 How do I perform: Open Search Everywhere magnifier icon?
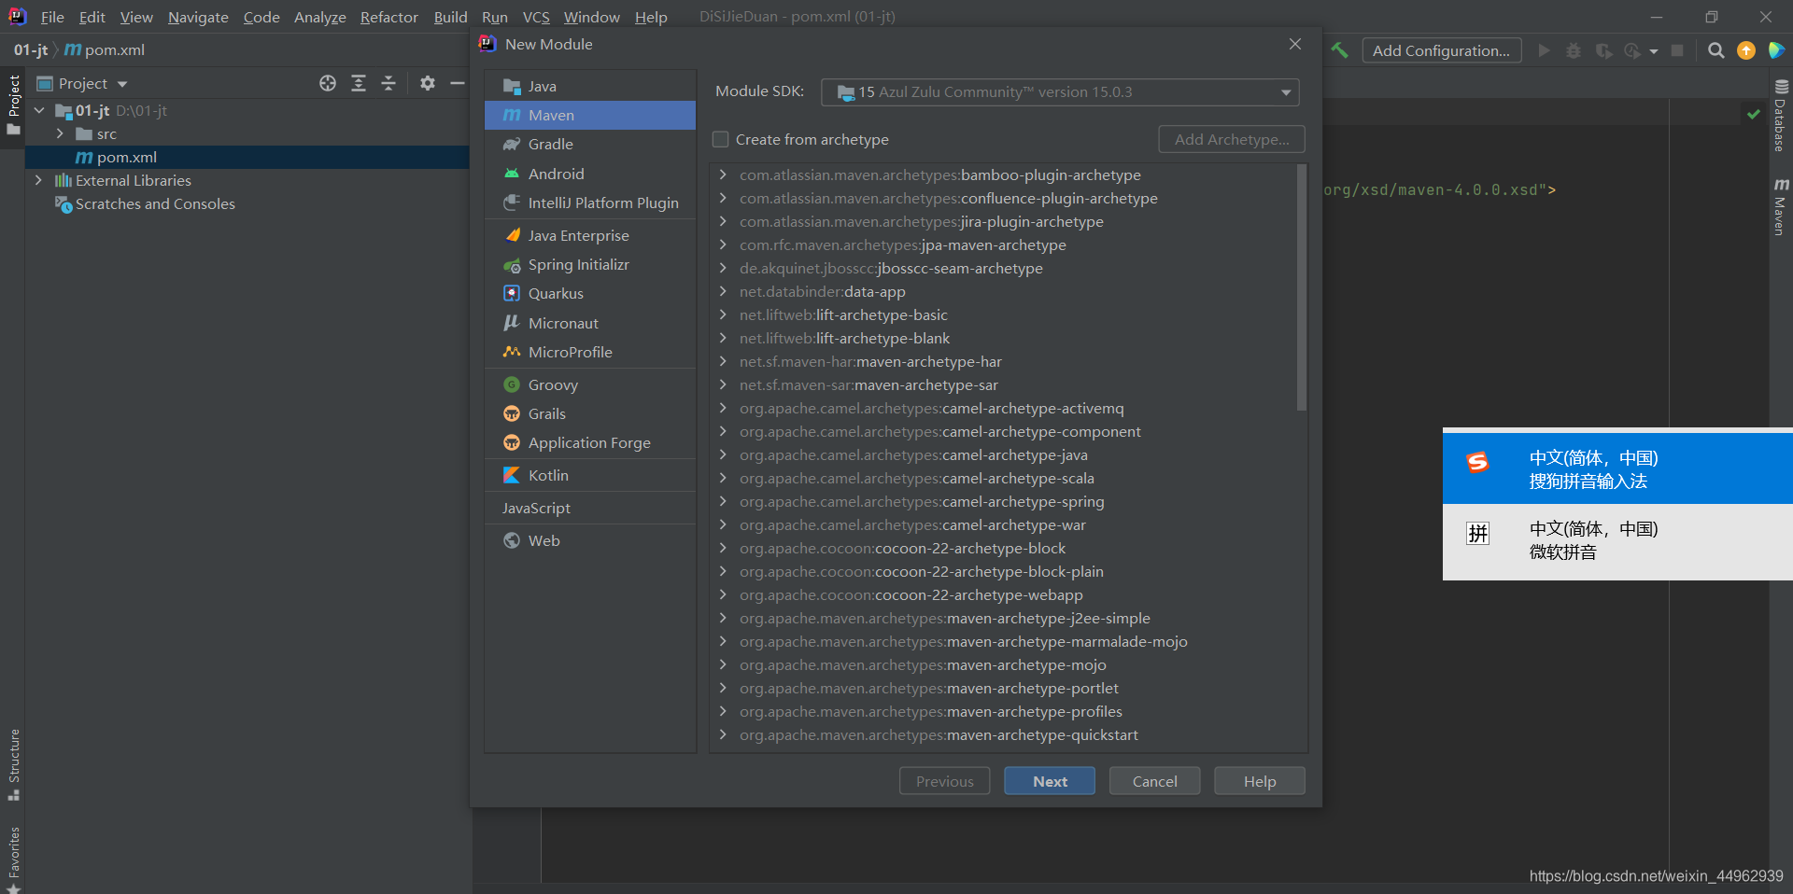click(1716, 50)
